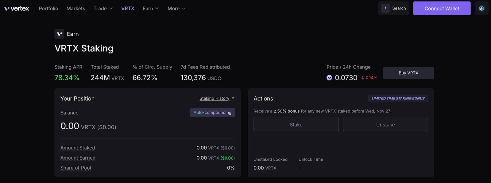491x183 pixels.
Task: Click the Auto-compounding badge
Action: tap(212, 113)
